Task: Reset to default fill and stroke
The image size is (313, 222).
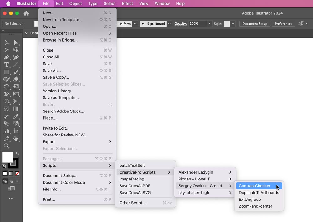Action: click(x=4, y=166)
